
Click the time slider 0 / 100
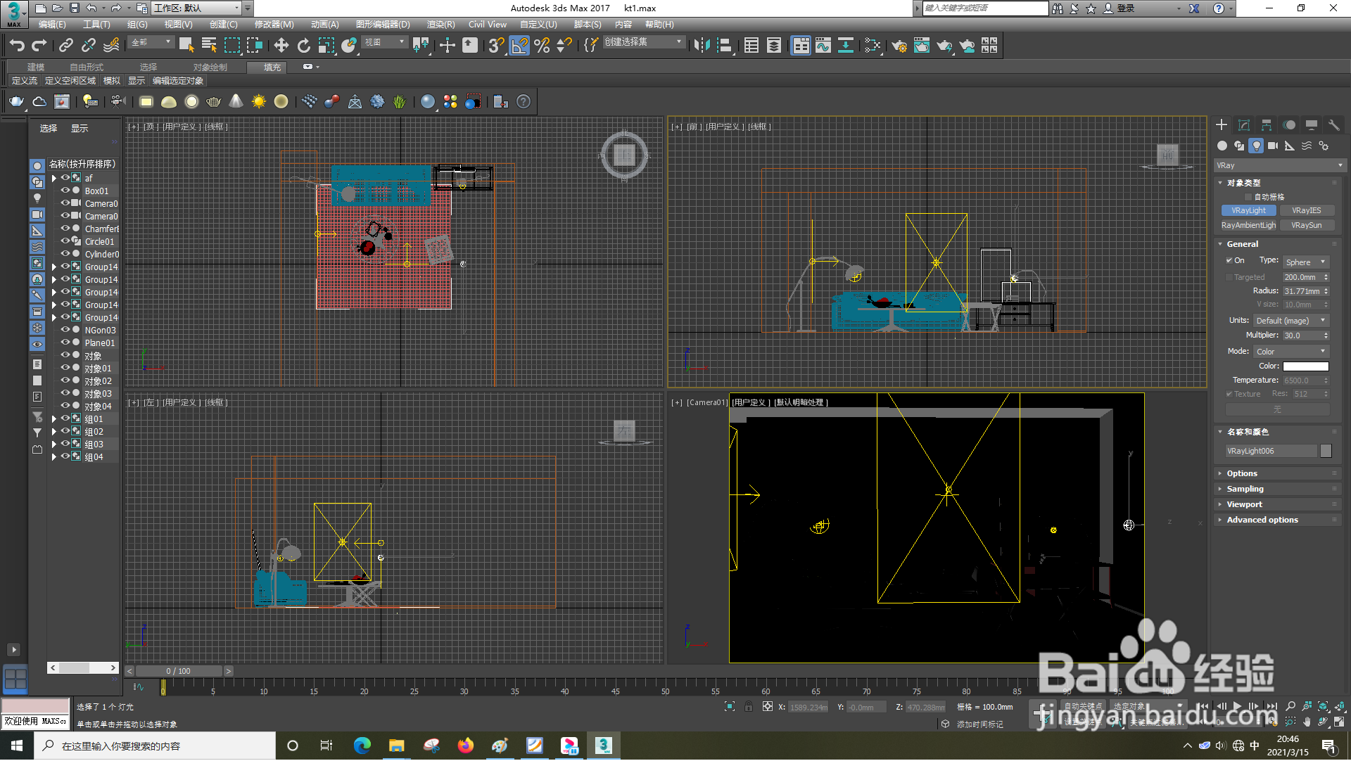tap(179, 672)
